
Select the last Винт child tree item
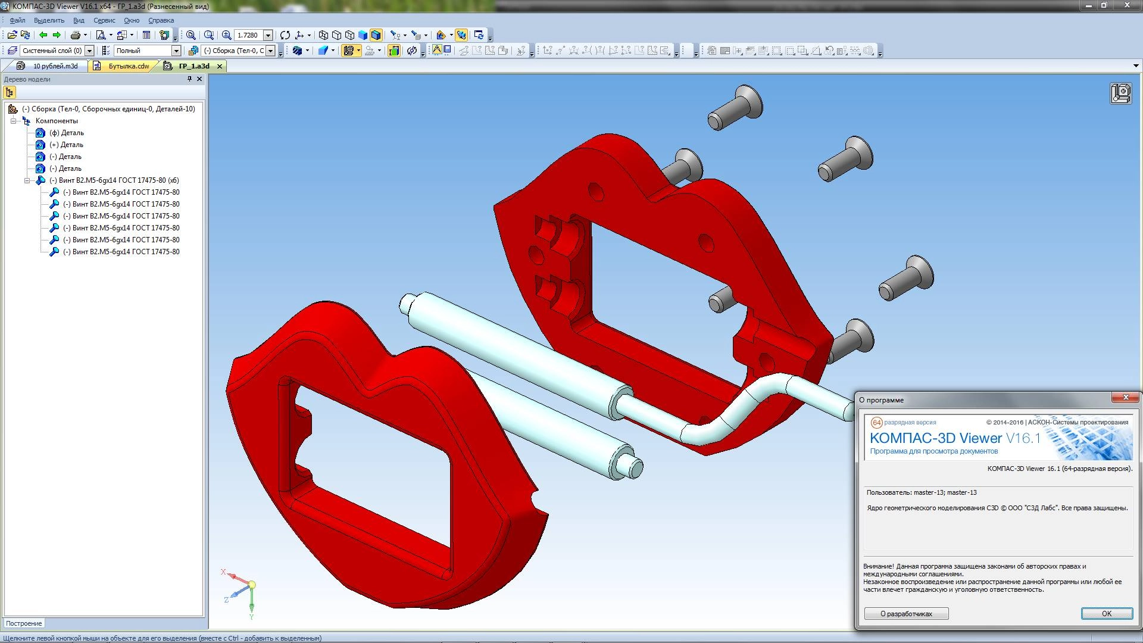[121, 252]
